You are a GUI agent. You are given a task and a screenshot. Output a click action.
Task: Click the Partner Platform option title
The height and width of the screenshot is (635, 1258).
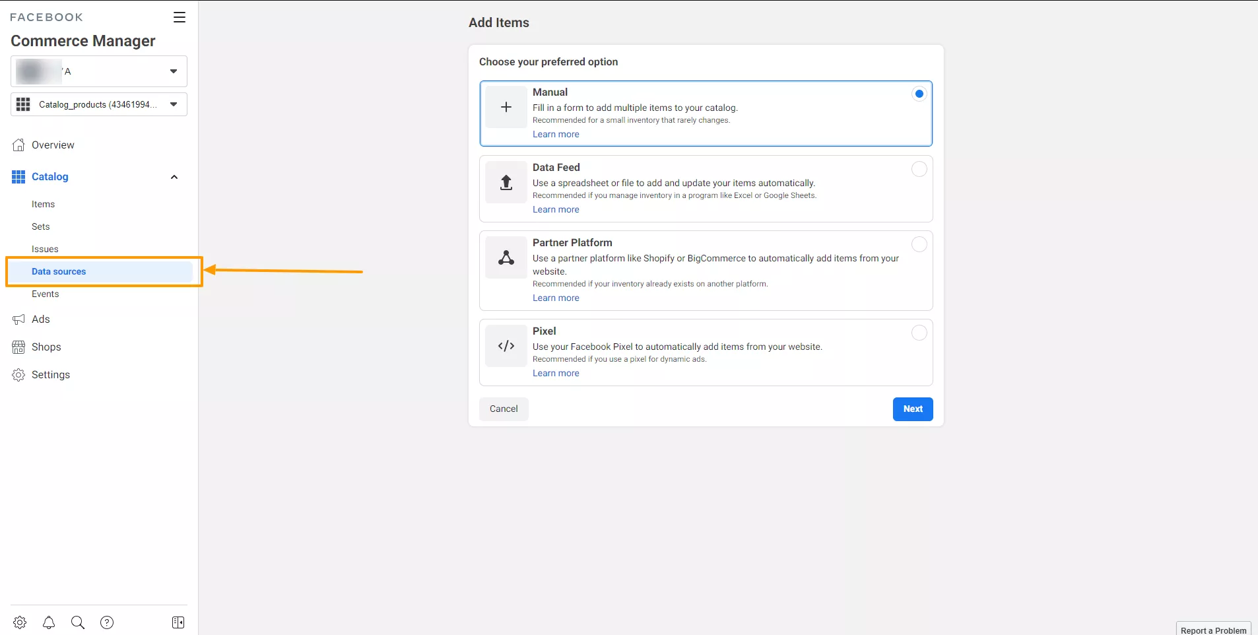(572, 243)
